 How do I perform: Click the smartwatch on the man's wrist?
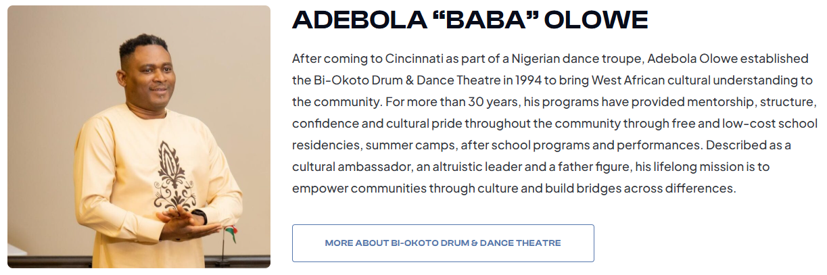(199, 217)
